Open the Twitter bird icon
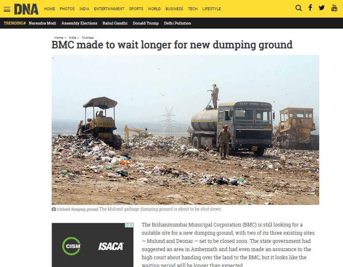 (x=322, y=8)
